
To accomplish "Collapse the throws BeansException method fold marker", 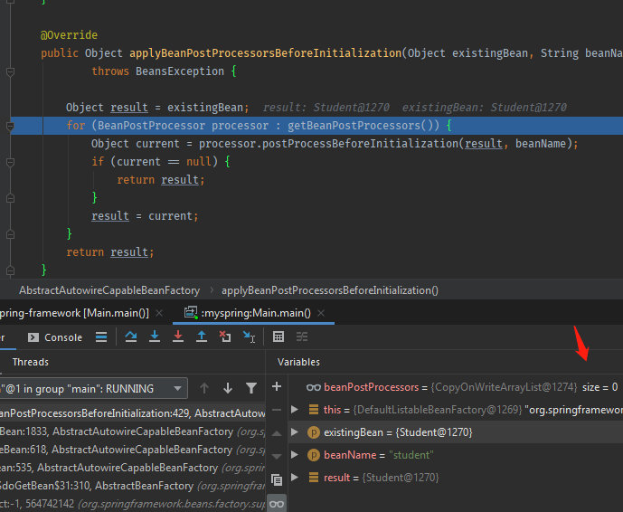I will (10, 72).
